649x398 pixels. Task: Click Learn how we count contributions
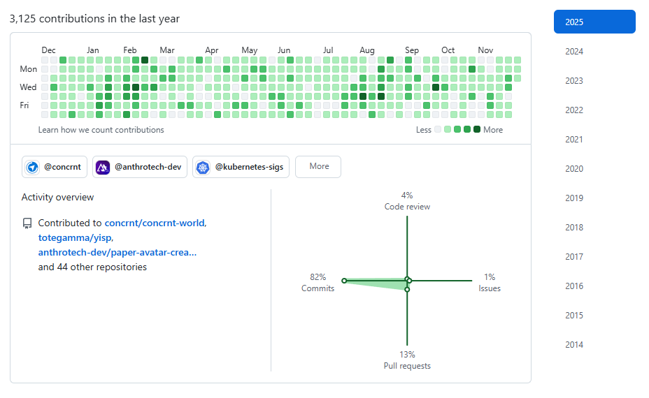pyautogui.click(x=101, y=130)
